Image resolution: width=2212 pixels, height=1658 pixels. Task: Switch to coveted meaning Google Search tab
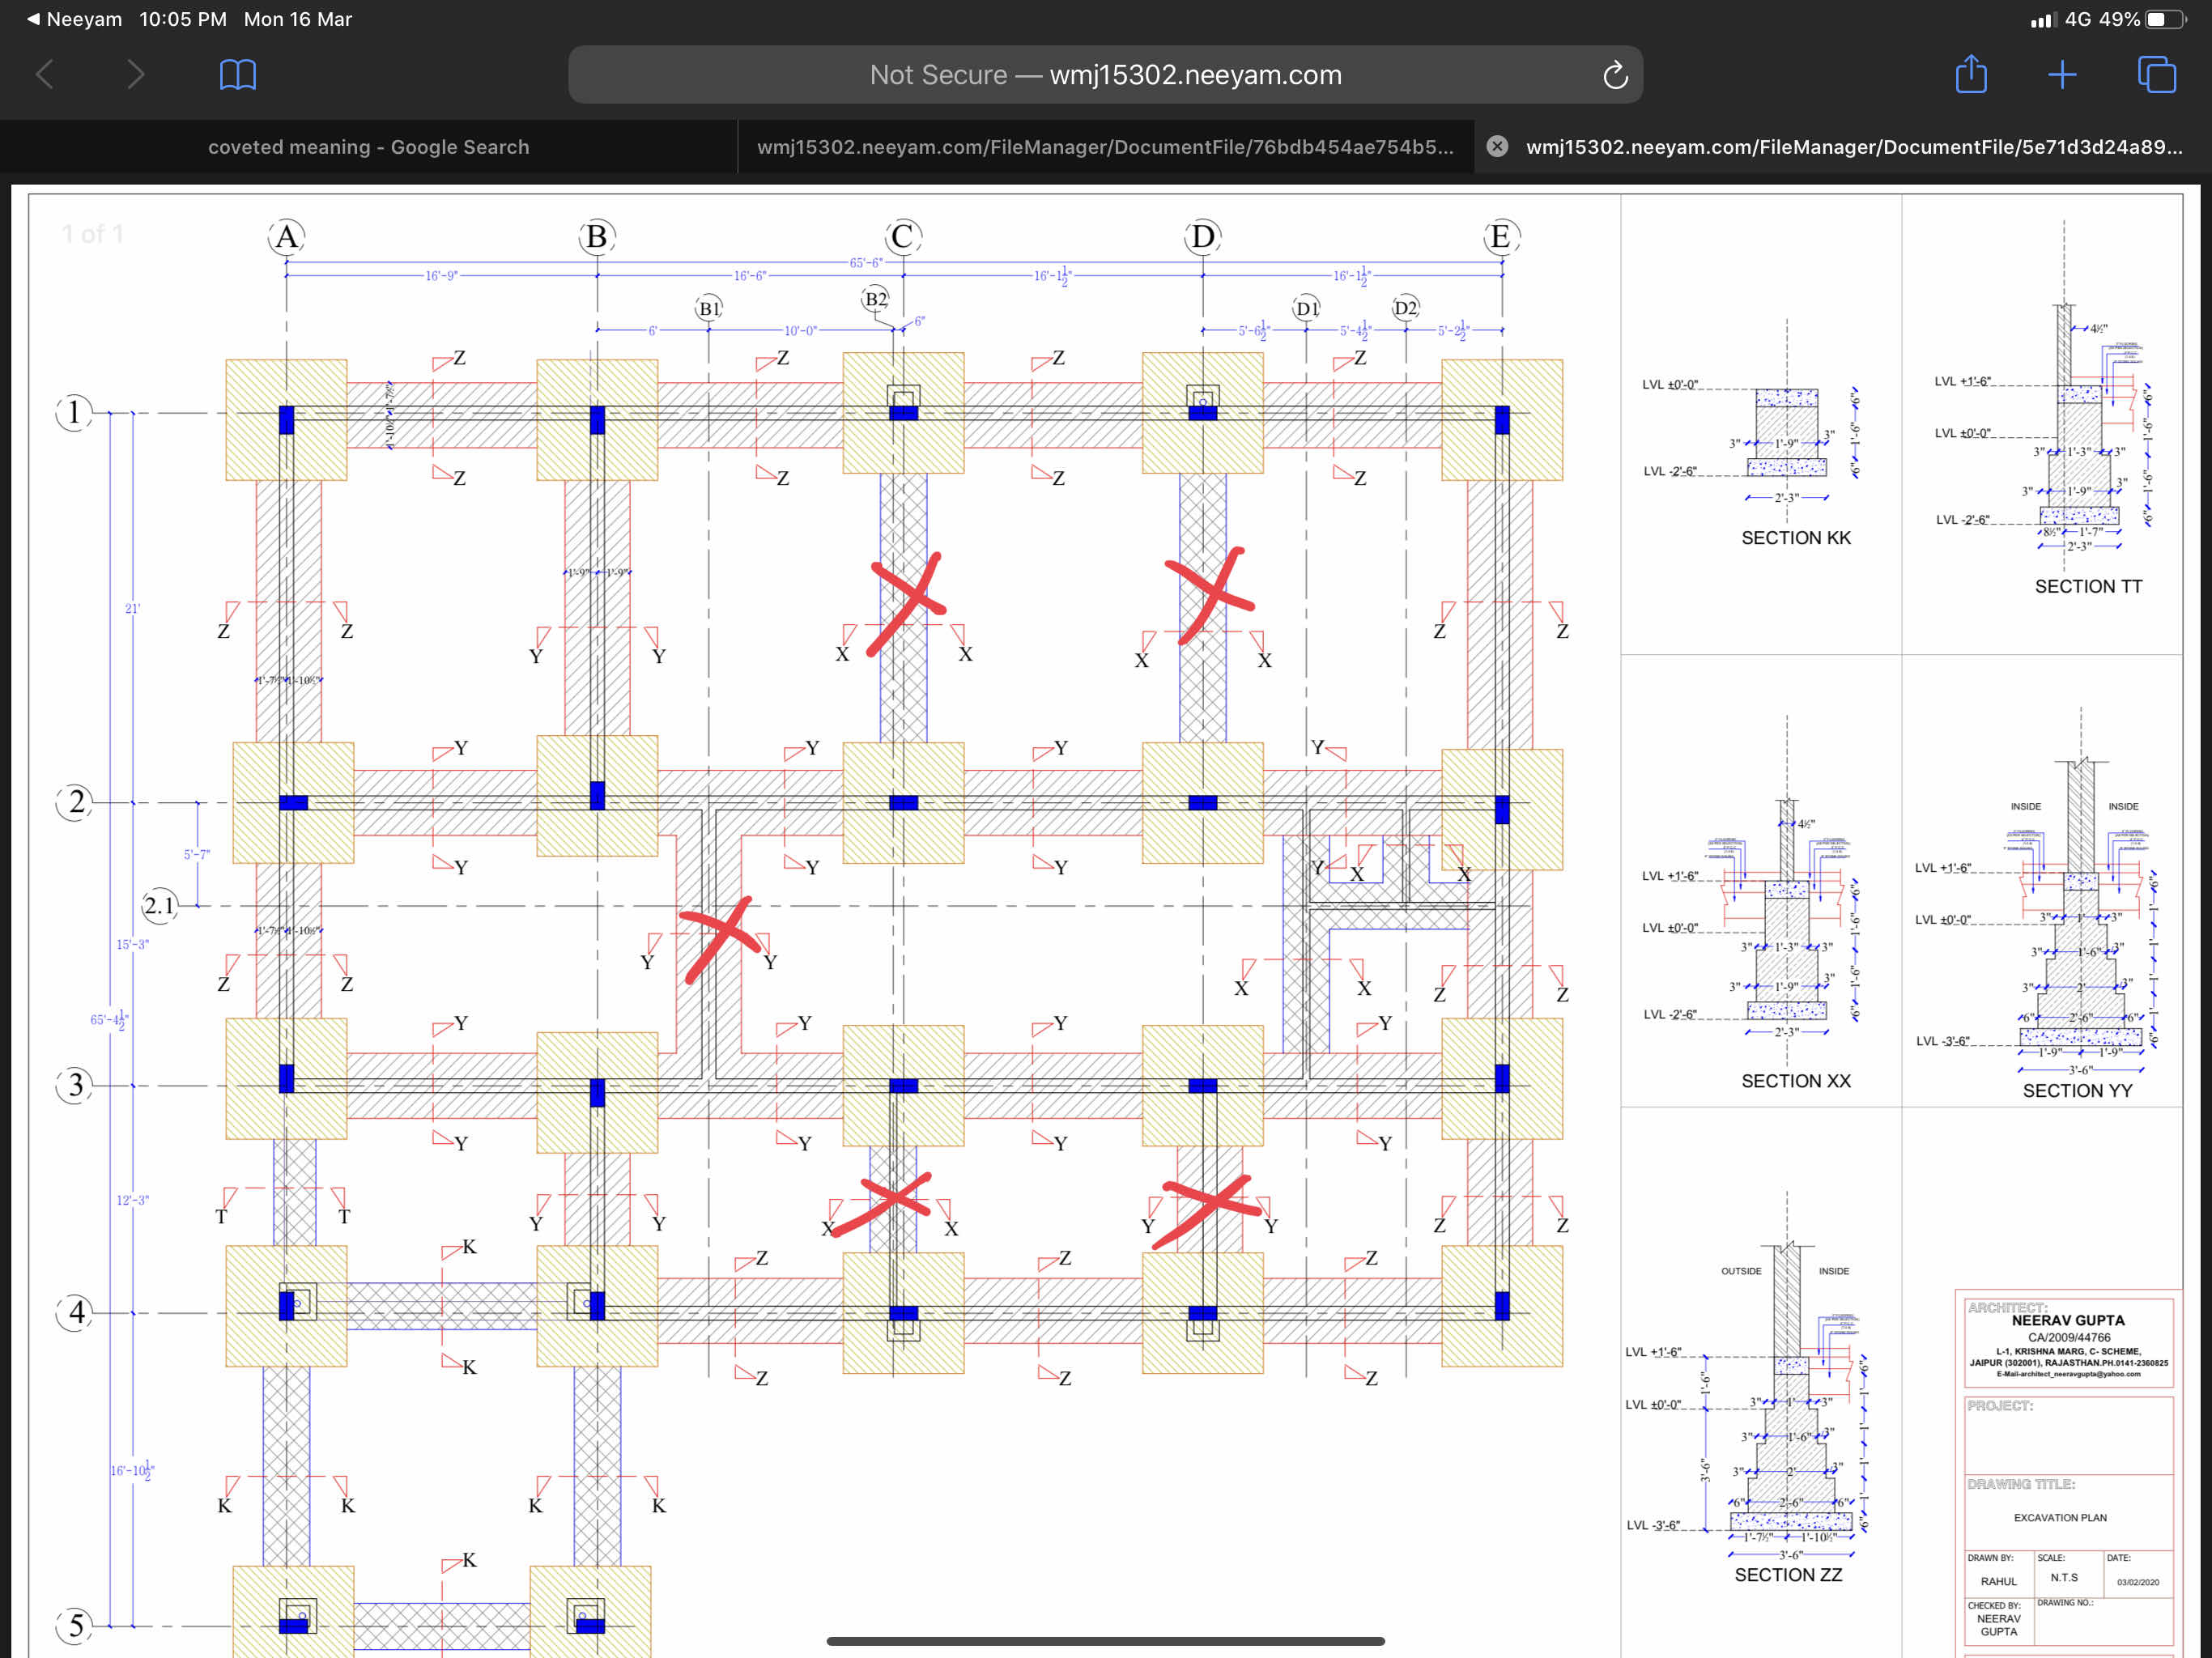tap(368, 147)
